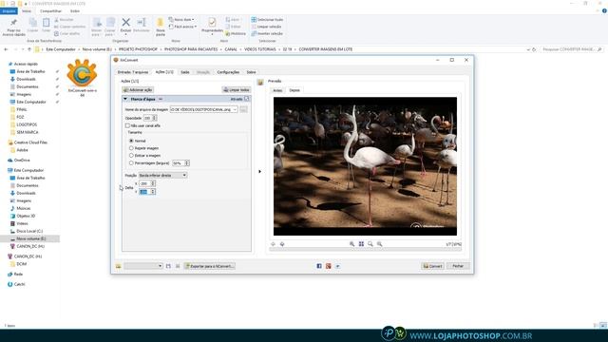
Task: Click the zoom in preview icon
Action: pyautogui.click(x=352, y=244)
